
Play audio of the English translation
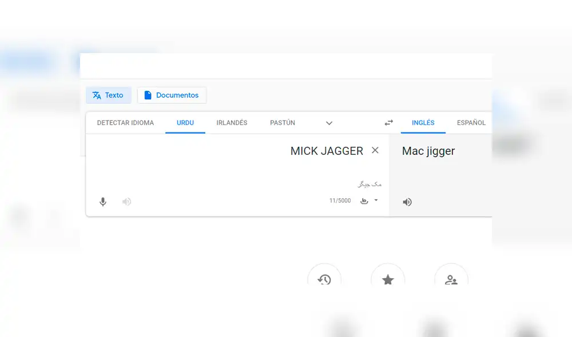[x=407, y=202]
